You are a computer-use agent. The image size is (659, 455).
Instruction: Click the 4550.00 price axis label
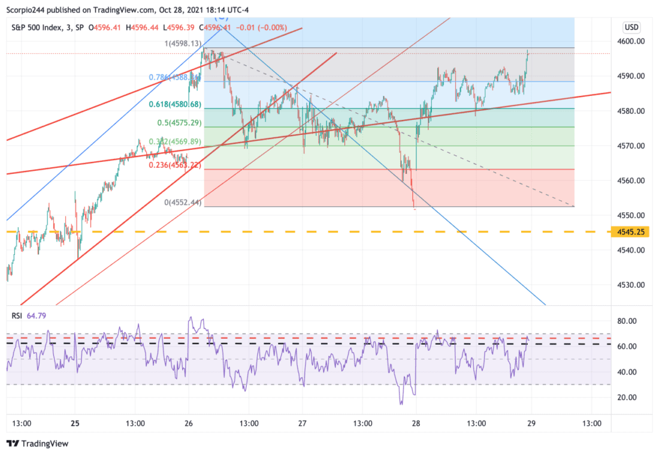click(x=631, y=215)
